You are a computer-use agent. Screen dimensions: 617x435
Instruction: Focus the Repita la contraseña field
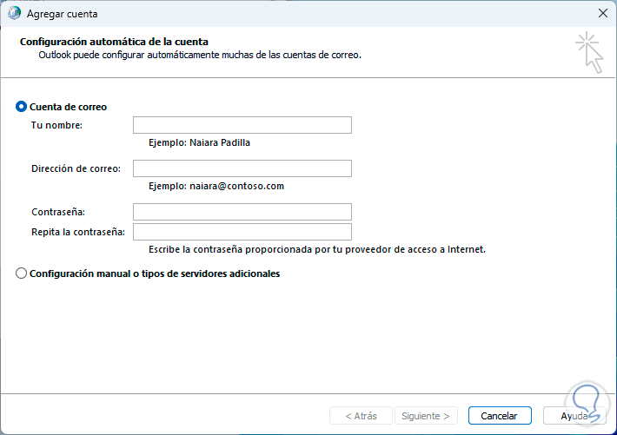pyautogui.click(x=242, y=232)
